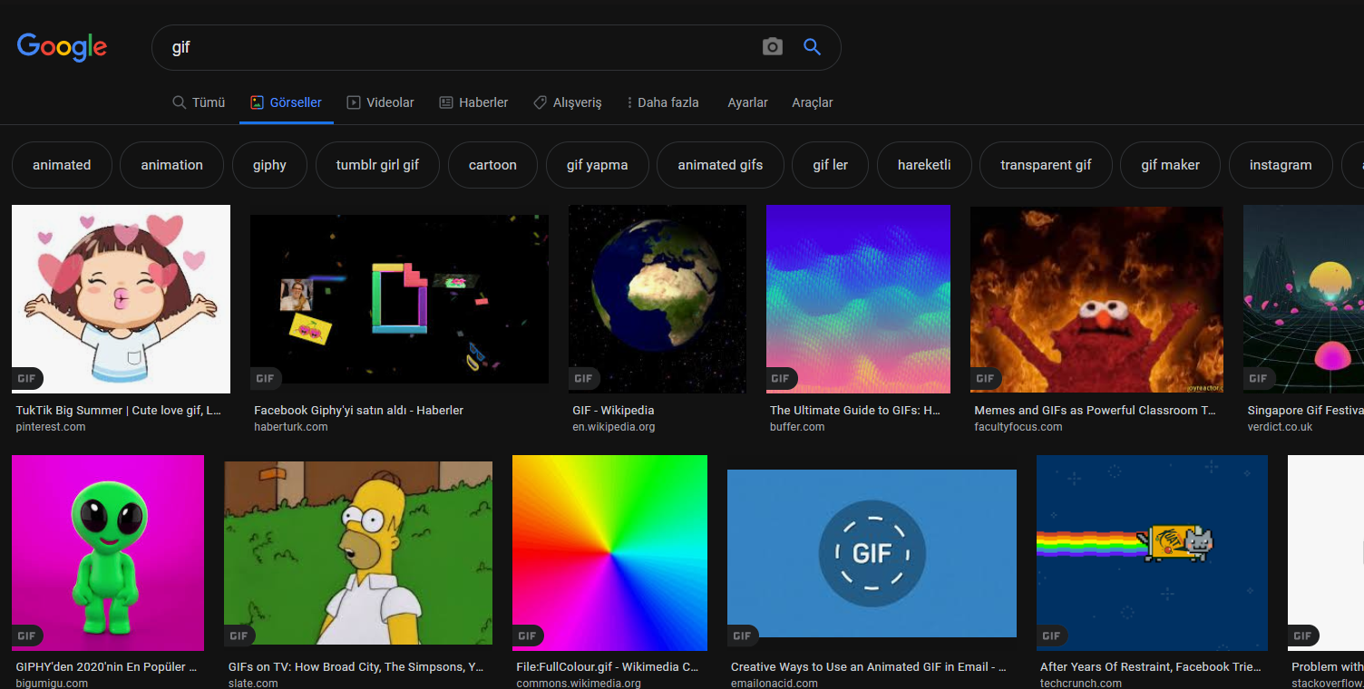
Task: Apply the cartoon filter chip
Action: pos(492,165)
